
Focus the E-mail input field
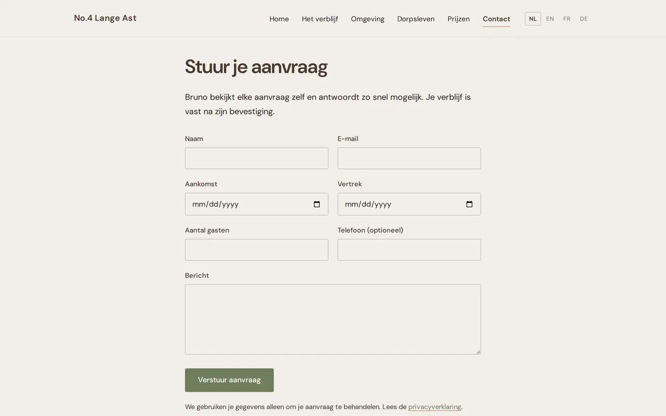point(409,158)
